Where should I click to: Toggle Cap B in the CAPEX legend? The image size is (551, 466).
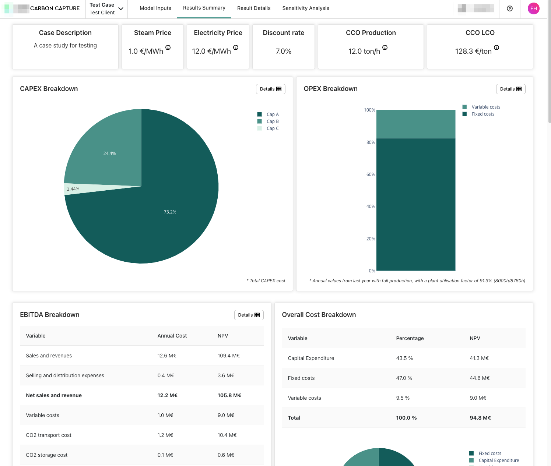[x=273, y=121]
